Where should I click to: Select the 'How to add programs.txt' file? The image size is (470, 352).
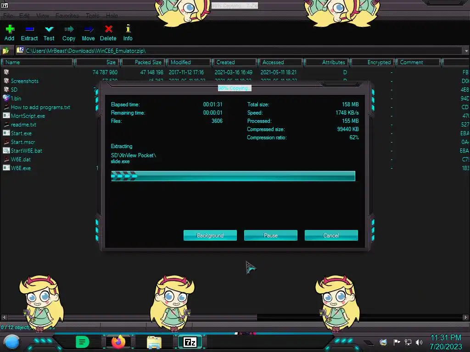(x=40, y=107)
